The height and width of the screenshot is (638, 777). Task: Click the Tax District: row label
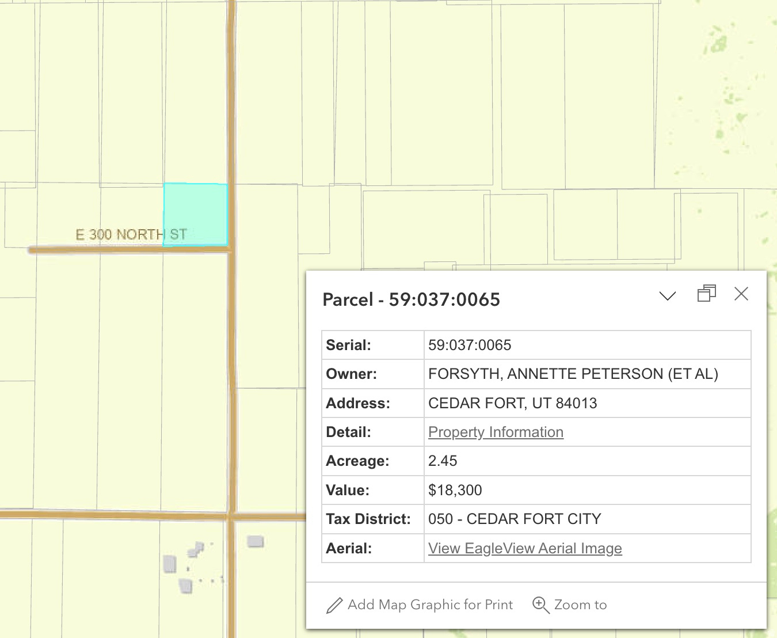[368, 519]
